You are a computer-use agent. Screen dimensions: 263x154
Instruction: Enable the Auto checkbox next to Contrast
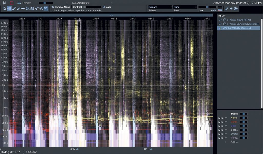click(x=104, y=7)
